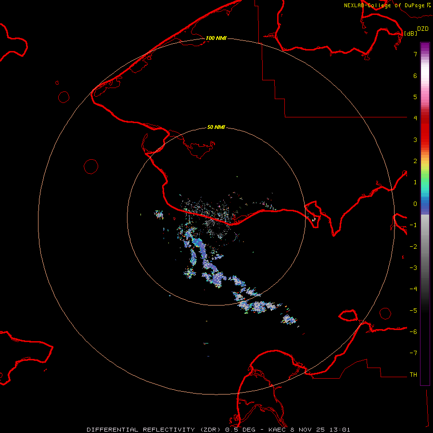This screenshot has height=433, width=433.
Task: Click the 5 value on the color scale
Action: click(x=415, y=97)
